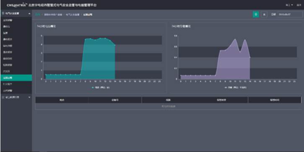Click the gray 月 toggle button near date
Image resolution: width=304 pixels, height=152 pixels.
[x=264, y=14]
